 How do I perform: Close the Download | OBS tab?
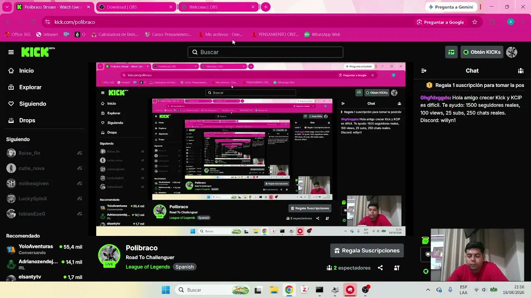[x=171, y=7]
